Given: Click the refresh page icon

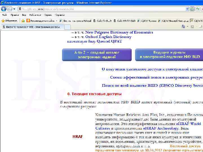Looking at the screenshot, I should click(198, 9).
